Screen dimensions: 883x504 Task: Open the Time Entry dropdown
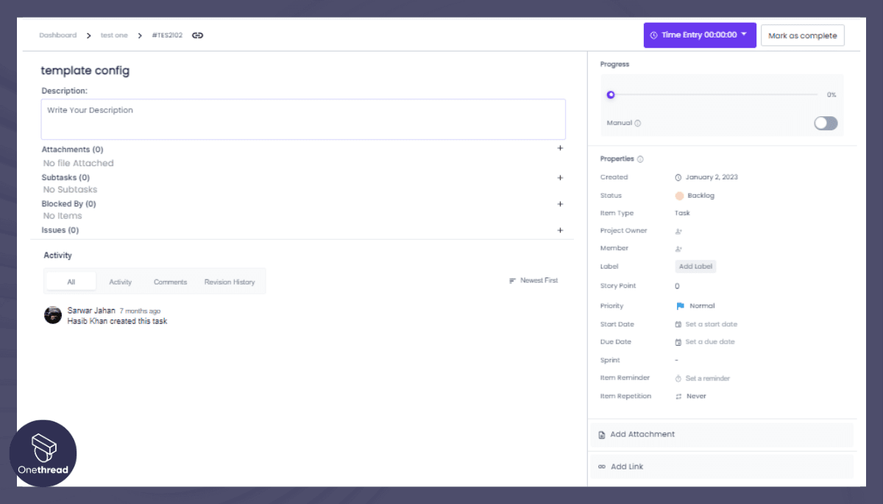[x=744, y=35]
